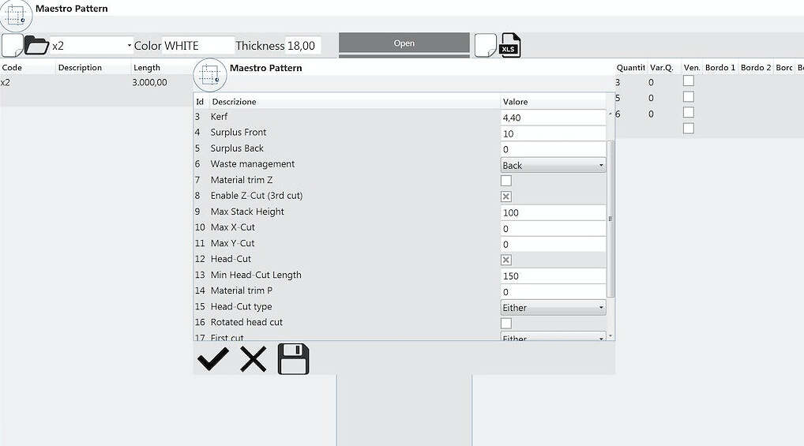804x446 pixels.
Task: Check the Ven. box in quantity 3 row
Action: (x=689, y=81)
